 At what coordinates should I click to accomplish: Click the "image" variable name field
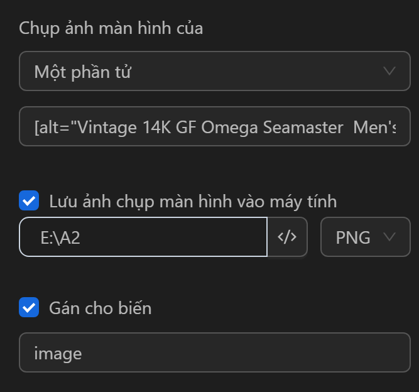214,352
